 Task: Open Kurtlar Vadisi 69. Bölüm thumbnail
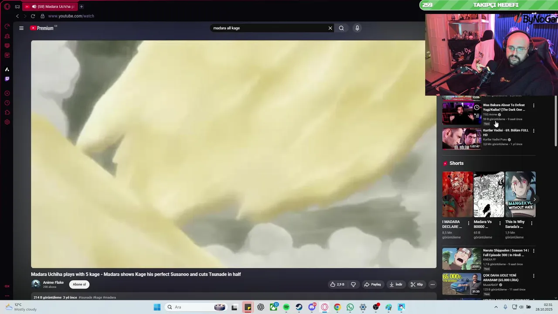click(x=462, y=139)
